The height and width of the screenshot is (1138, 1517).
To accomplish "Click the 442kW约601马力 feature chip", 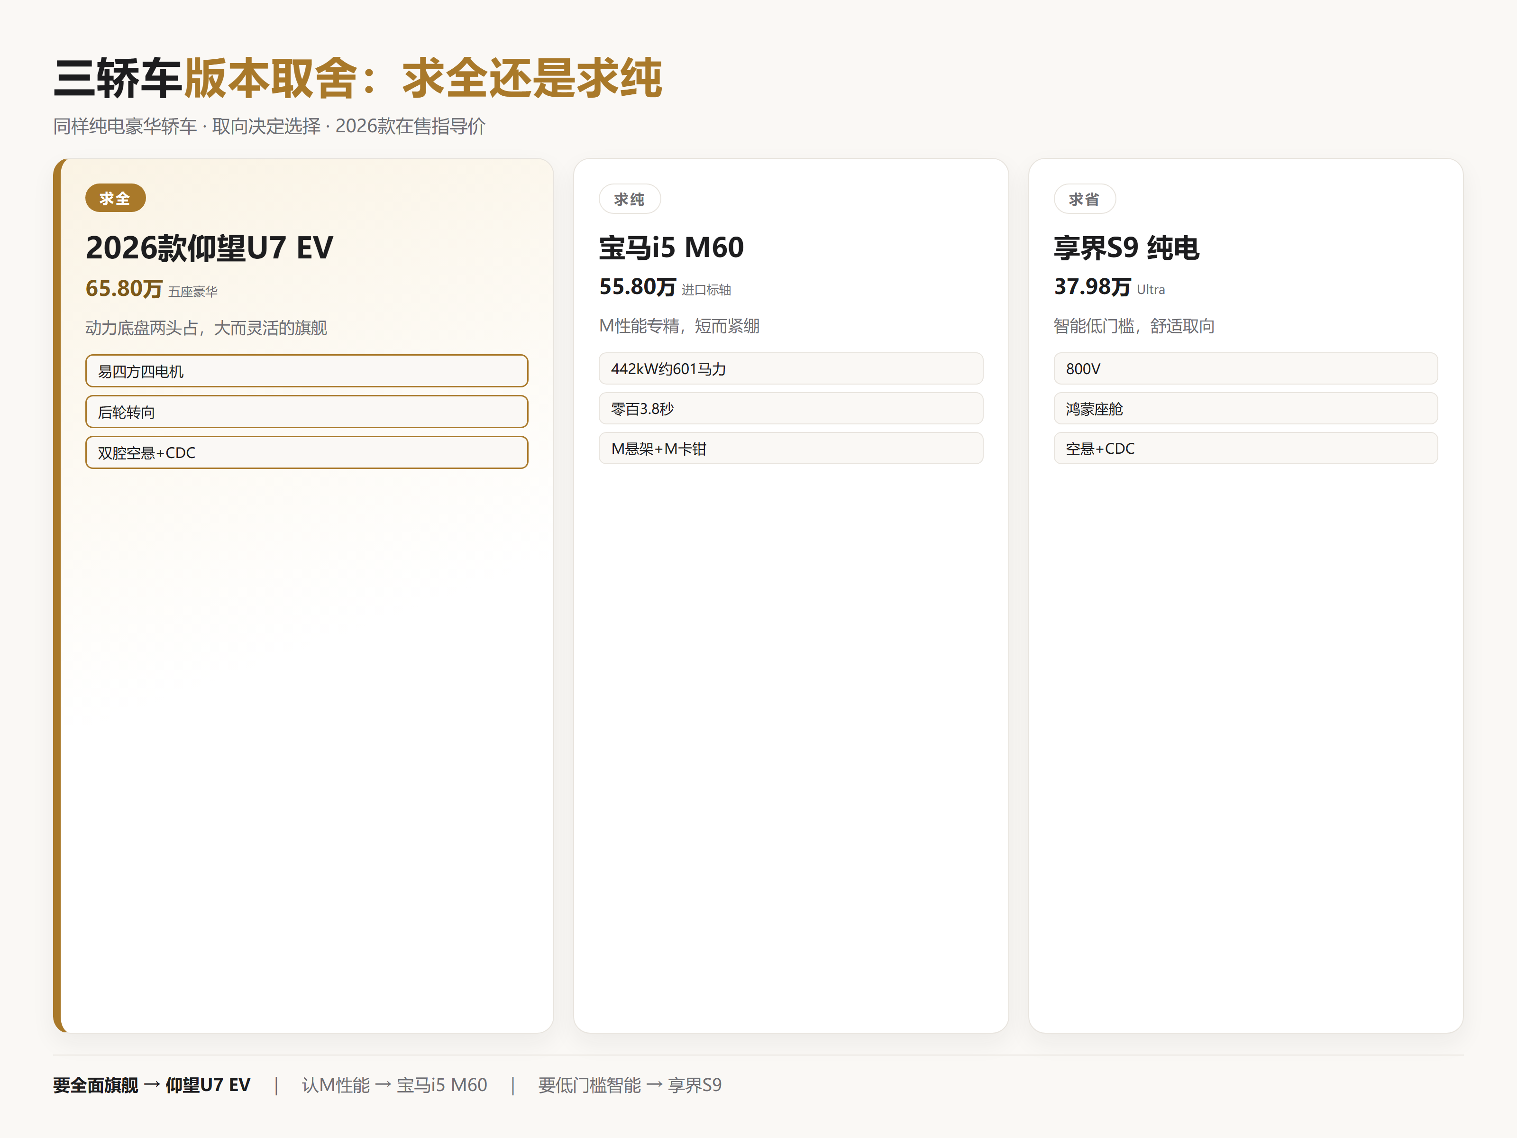I will pos(791,368).
